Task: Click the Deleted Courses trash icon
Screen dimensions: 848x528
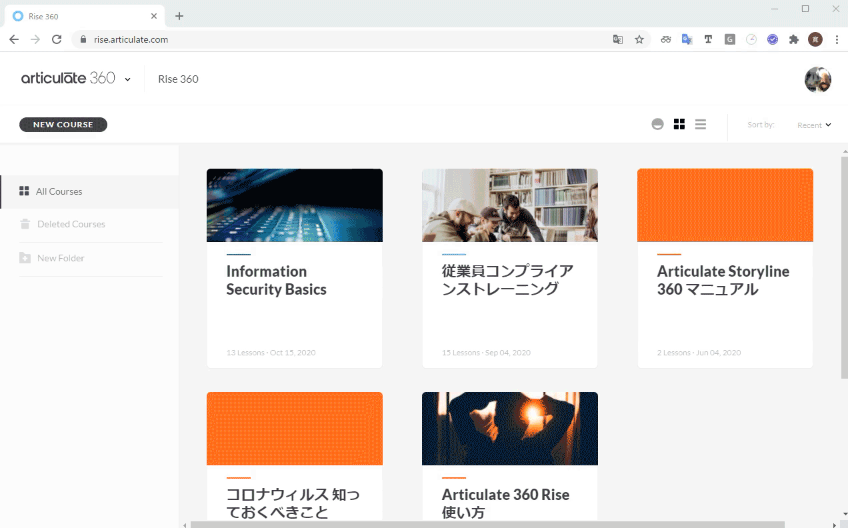Action: click(x=25, y=224)
